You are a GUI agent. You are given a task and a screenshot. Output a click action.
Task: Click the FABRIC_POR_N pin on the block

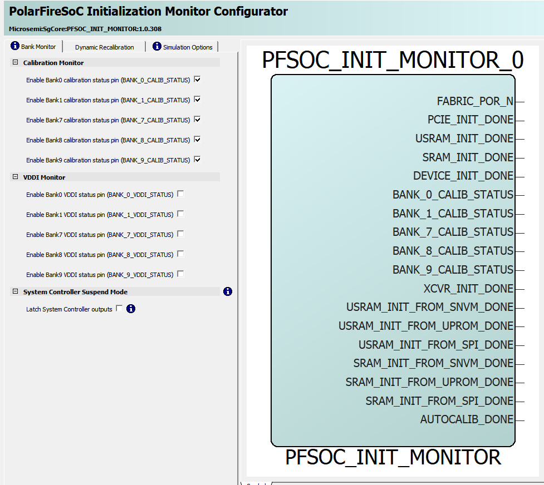(x=475, y=101)
